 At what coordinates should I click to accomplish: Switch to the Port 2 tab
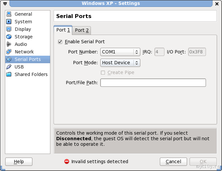click(82, 30)
